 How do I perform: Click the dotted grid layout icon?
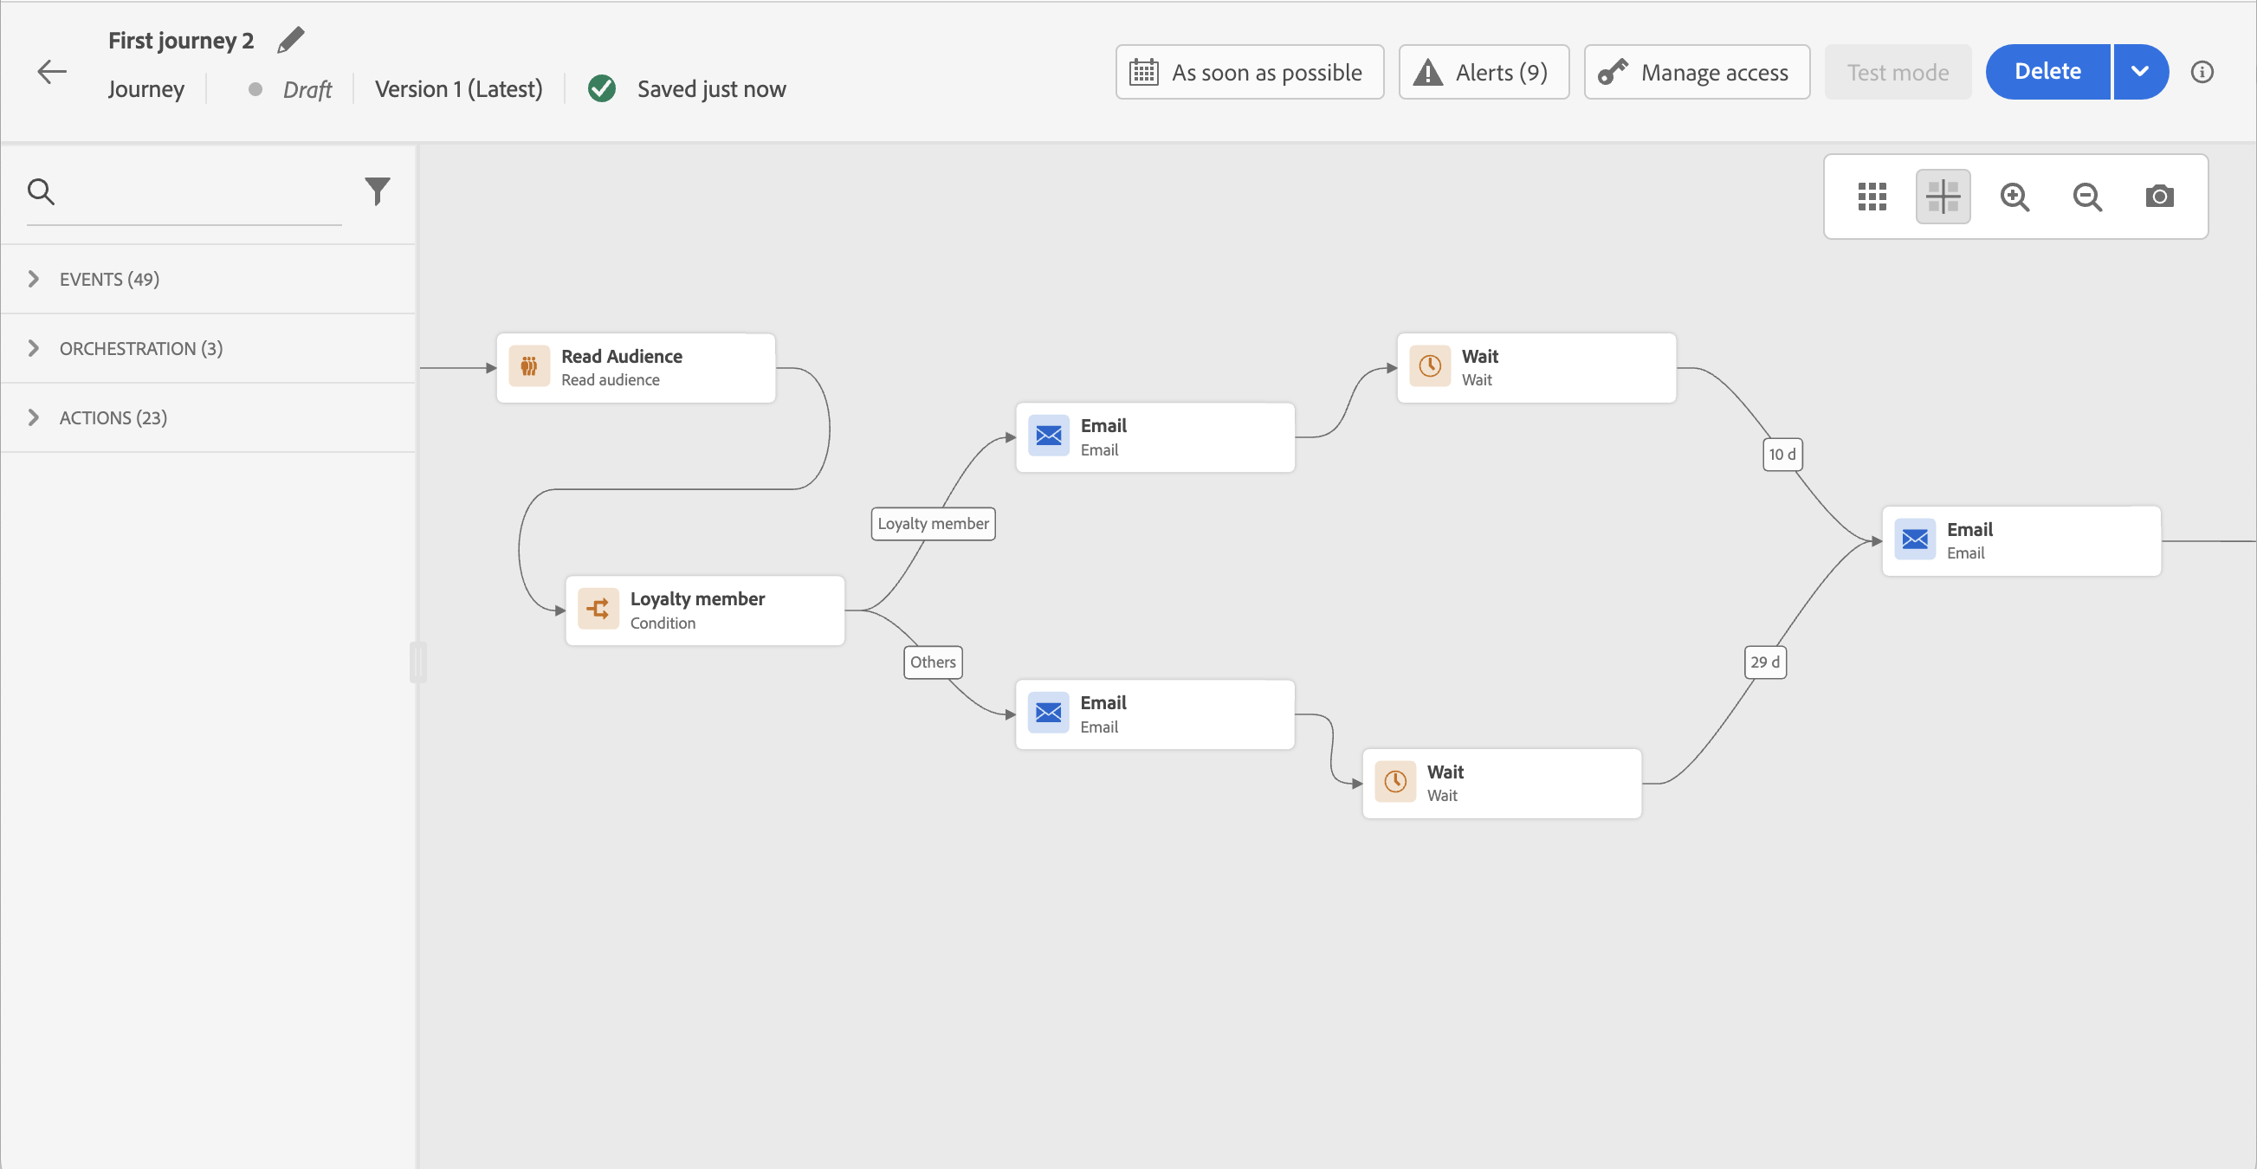(x=1872, y=197)
